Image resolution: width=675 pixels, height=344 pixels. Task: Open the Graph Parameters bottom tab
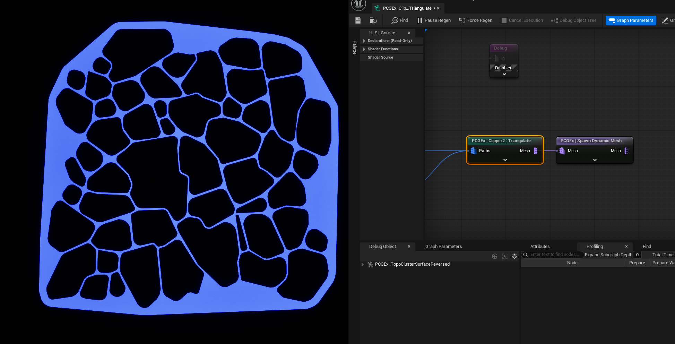[x=443, y=247]
